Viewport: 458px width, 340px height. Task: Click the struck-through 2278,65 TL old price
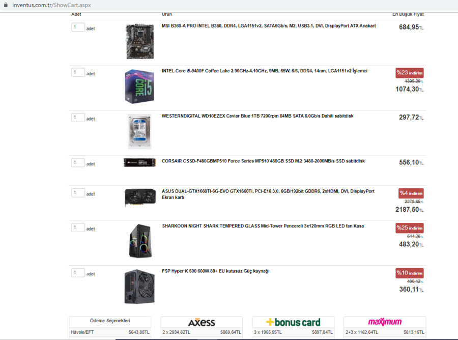(x=414, y=202)
